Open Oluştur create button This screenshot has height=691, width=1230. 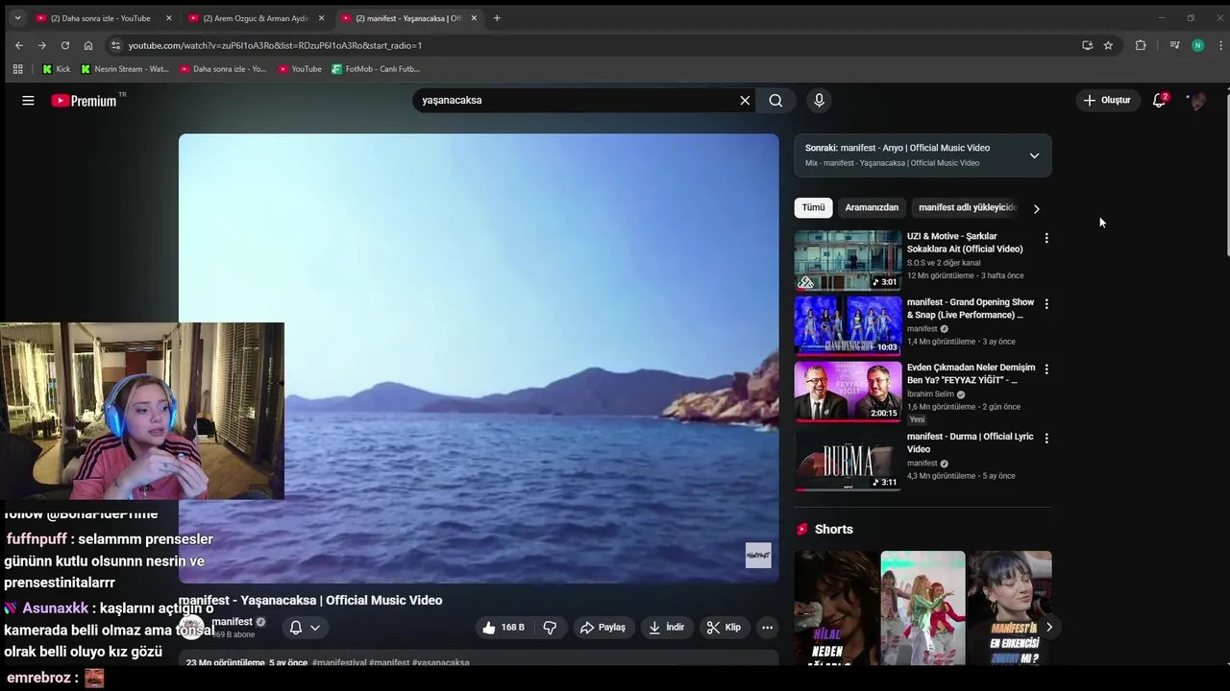(x=1107, y=100)
